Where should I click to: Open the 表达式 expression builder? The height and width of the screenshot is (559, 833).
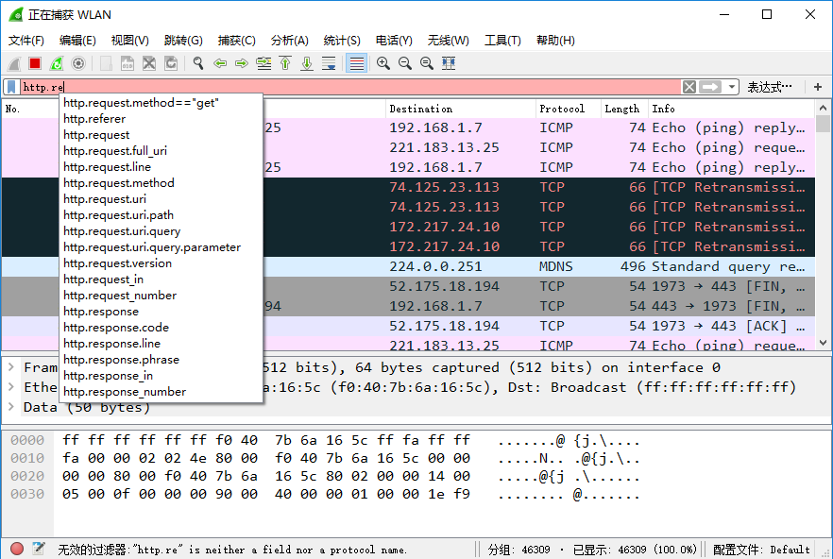coord(769,87)
